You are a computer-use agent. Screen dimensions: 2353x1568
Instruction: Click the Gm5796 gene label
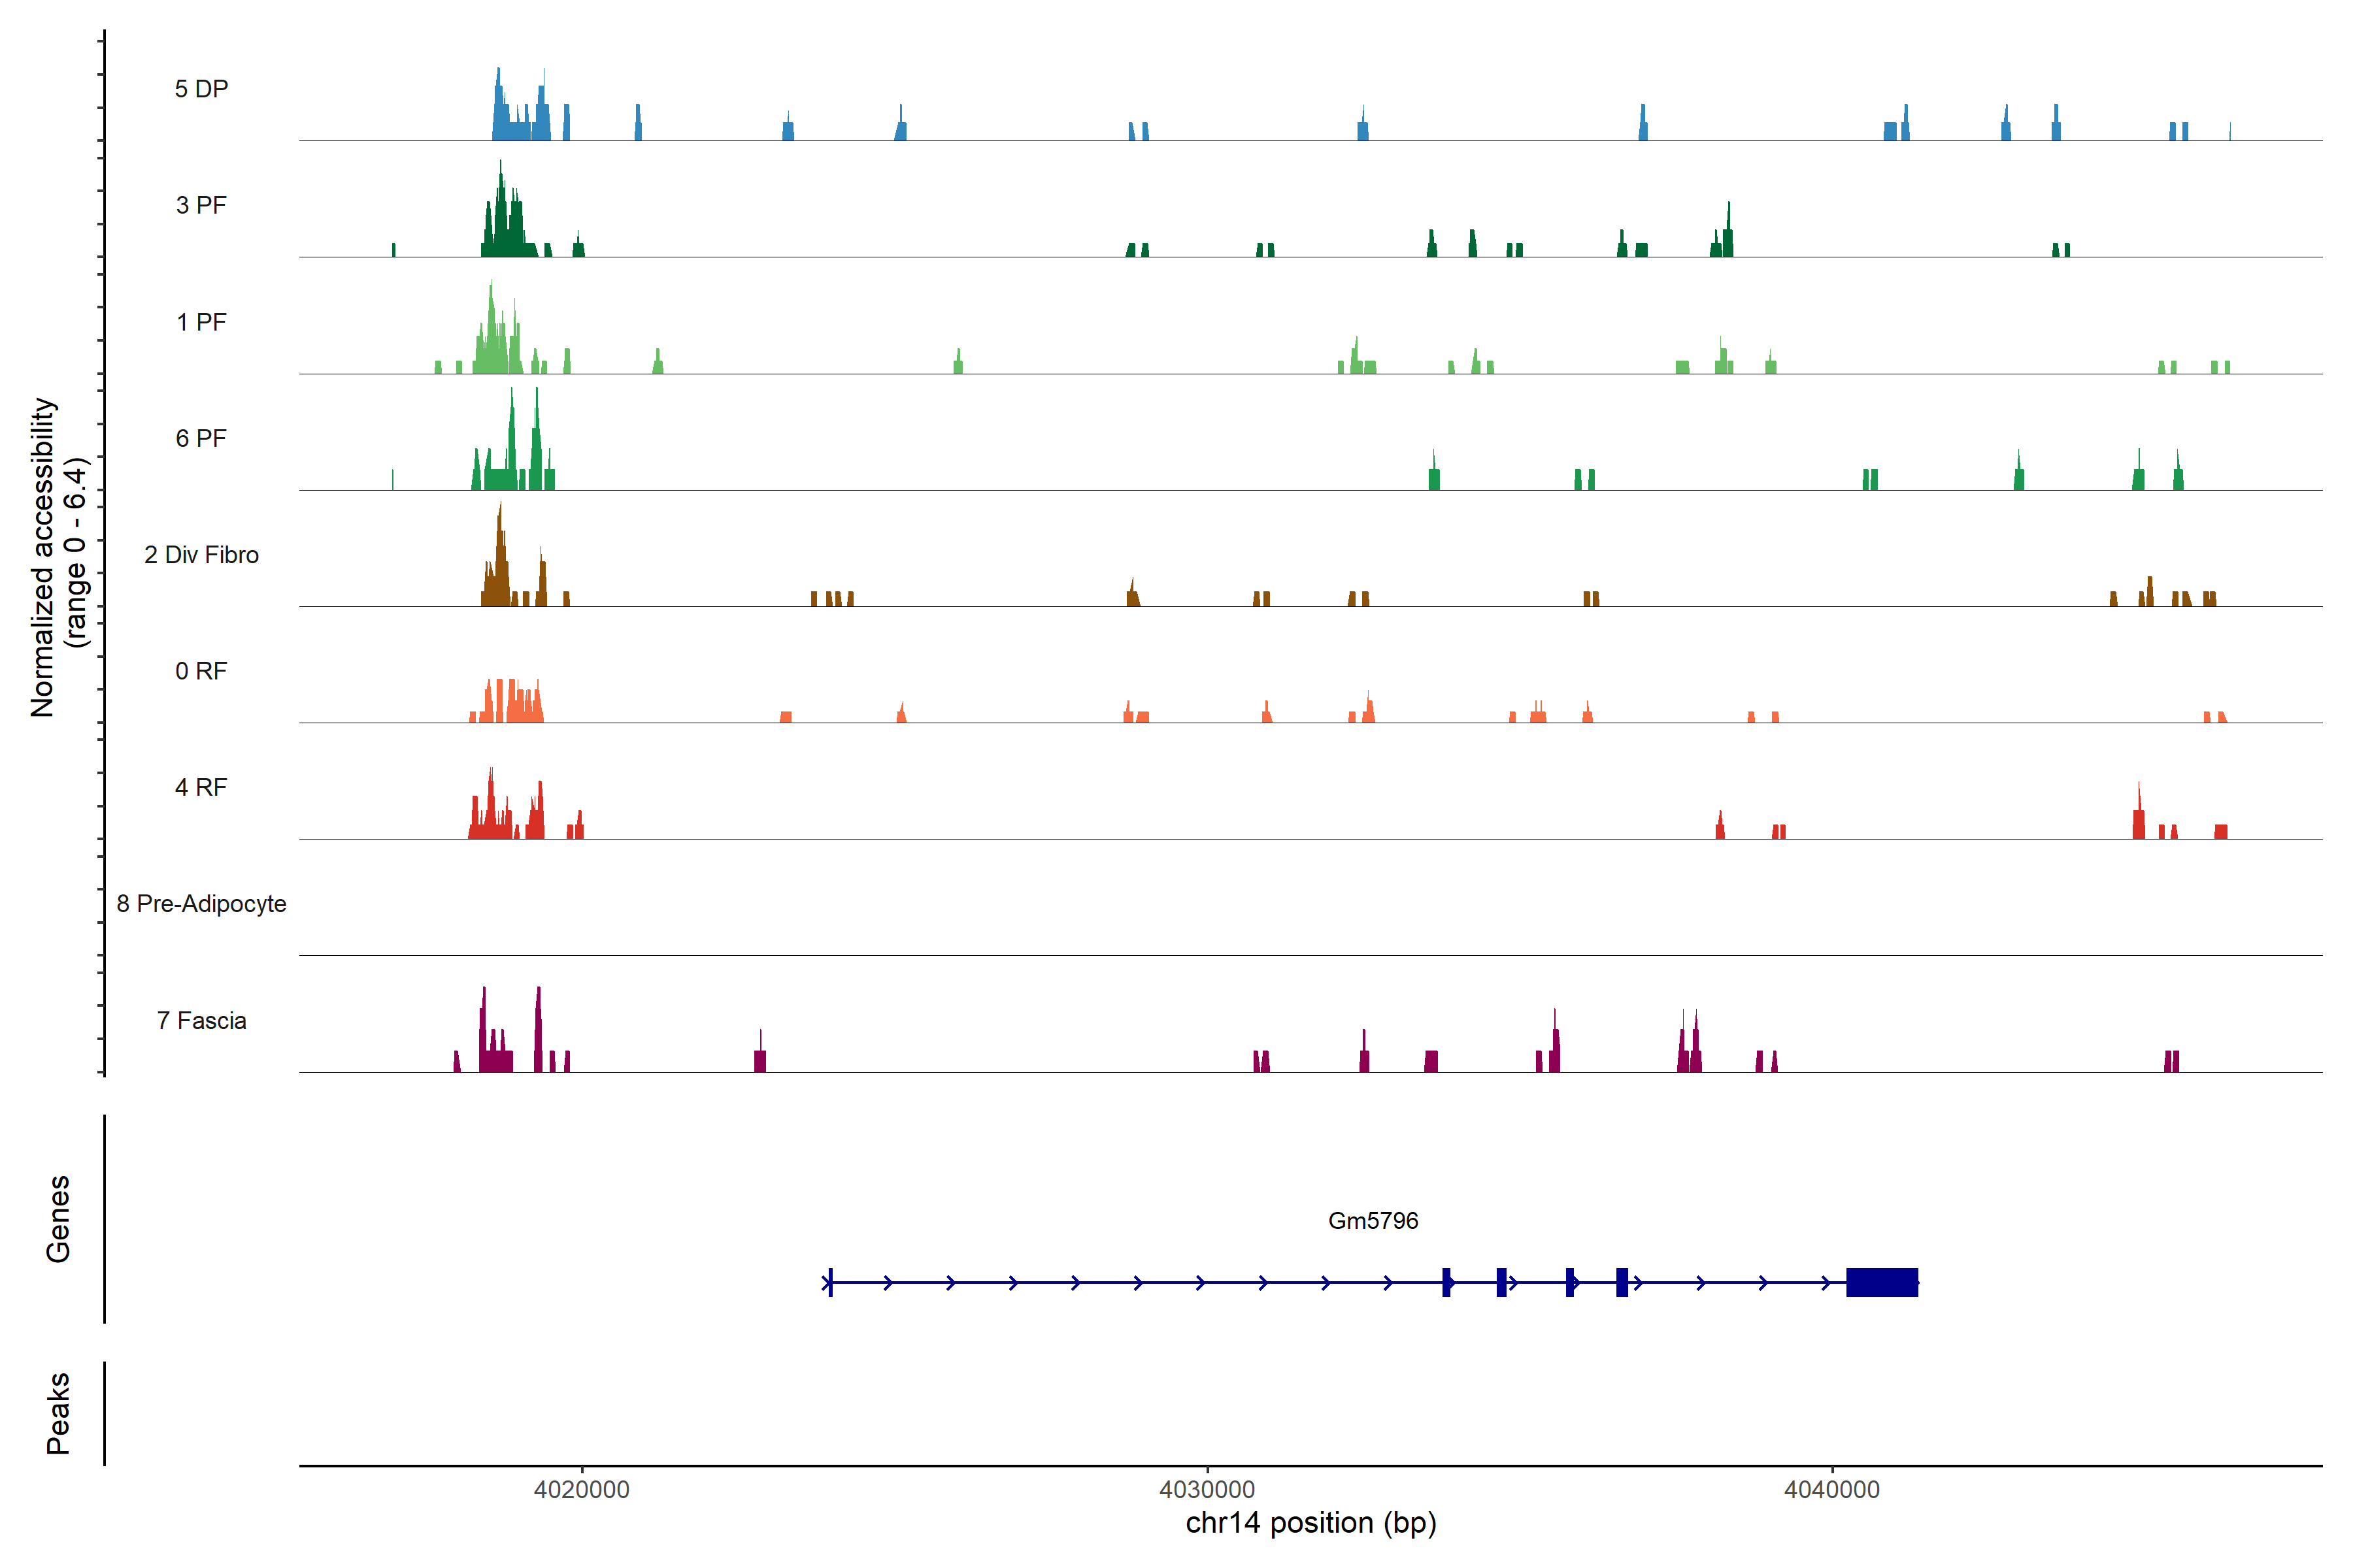pos(1373,1220)
